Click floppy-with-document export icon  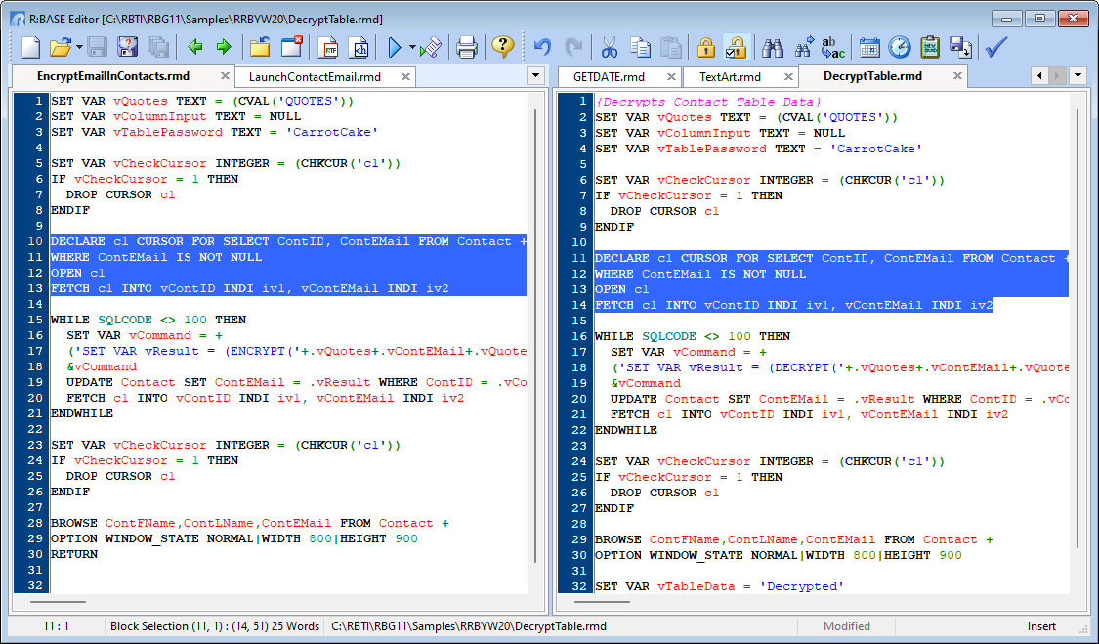click(x=960, y=48)
